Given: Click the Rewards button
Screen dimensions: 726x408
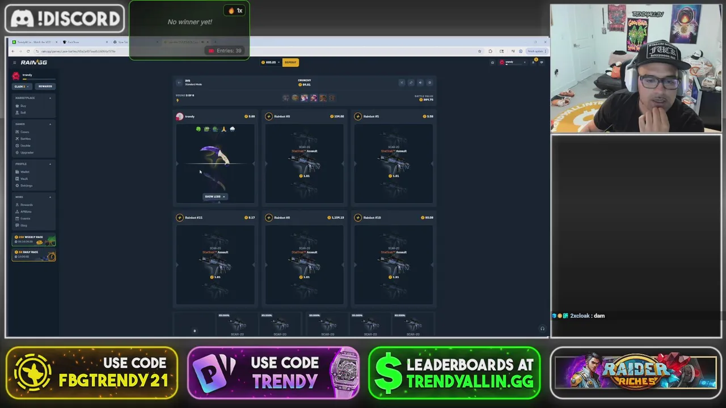Looking at the screenshot, I should pos(45,86).
